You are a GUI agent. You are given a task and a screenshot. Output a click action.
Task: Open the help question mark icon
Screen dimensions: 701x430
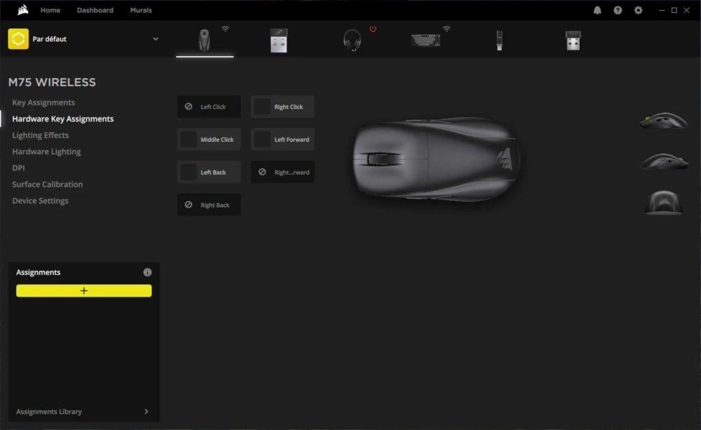(618, 10)
